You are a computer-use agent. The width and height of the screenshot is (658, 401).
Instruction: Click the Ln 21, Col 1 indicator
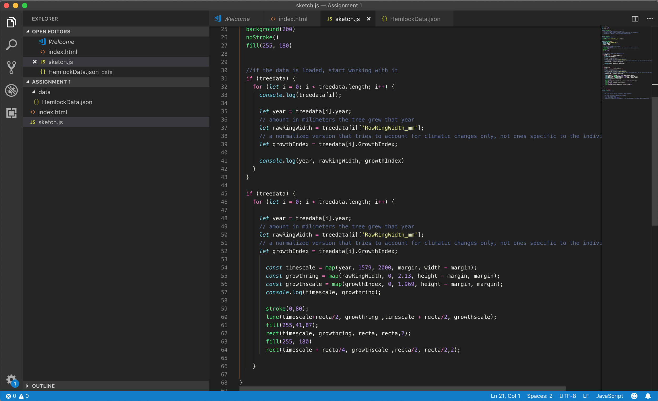(505, 396)
